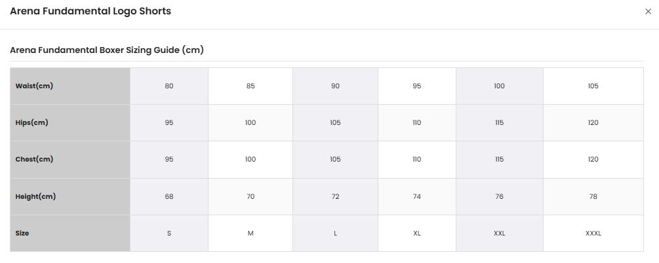Select the height value 78 cell

[x=593, y=196]
